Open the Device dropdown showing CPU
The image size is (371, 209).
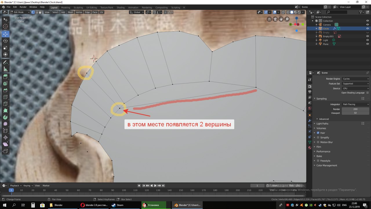(x=355, y=88)
